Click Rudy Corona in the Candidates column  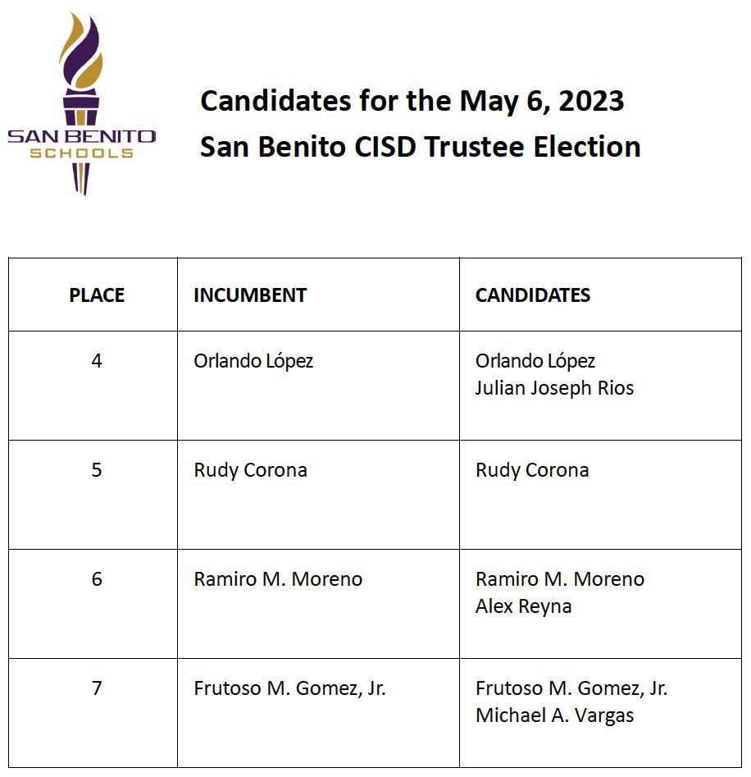532,470
